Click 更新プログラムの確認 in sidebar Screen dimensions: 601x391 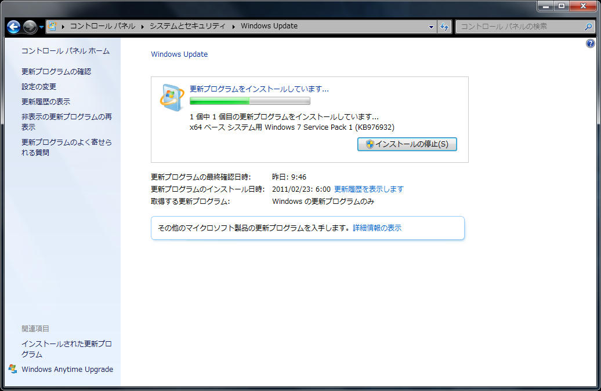(56, 72)
